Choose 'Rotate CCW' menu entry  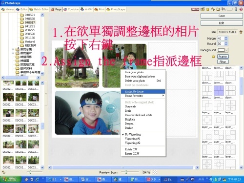tap(143, 153)
